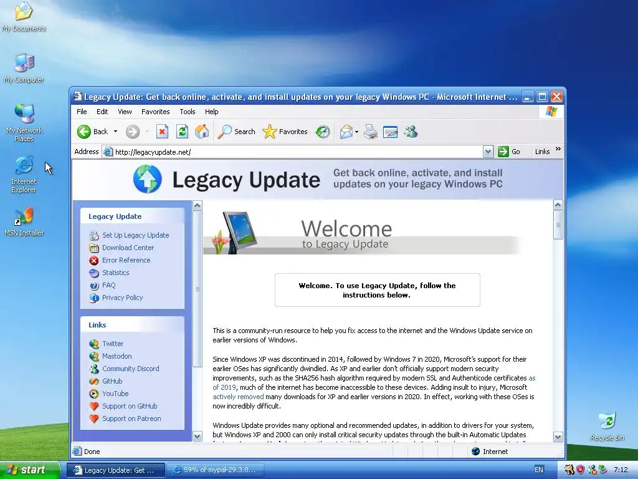
Task: Open the Support on GitHub link
Action: (x=130, y=406)
